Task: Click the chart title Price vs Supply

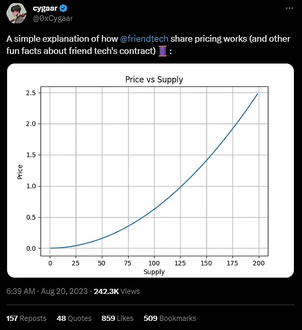Action: pos(154,79)
